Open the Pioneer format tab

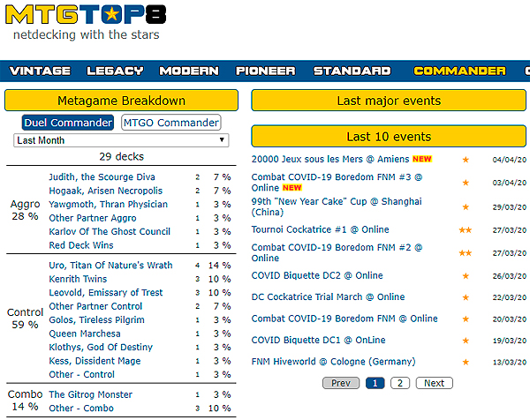(x=265, y=71)
